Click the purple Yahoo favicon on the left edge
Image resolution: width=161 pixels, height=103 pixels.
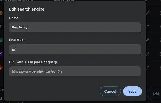(1, 54)
